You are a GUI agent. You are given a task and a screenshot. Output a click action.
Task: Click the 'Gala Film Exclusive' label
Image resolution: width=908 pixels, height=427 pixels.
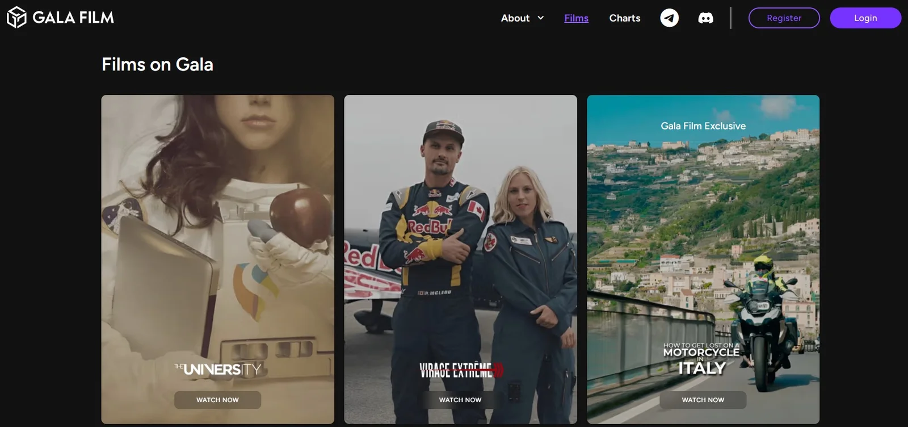tap(703, 126)
